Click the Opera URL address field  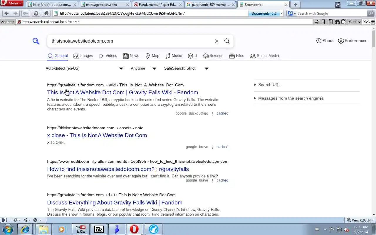(150, 13)
